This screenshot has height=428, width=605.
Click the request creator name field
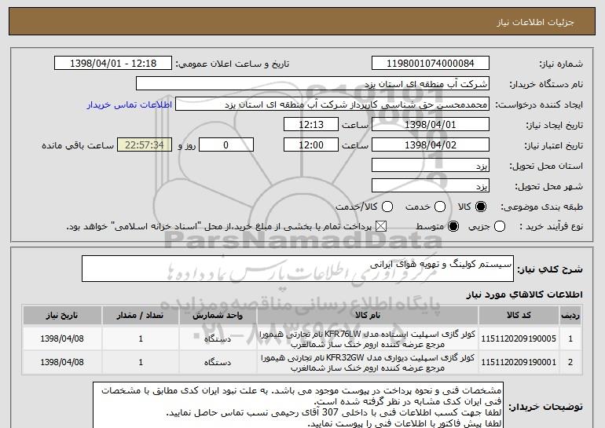click(x=332, y=104)
